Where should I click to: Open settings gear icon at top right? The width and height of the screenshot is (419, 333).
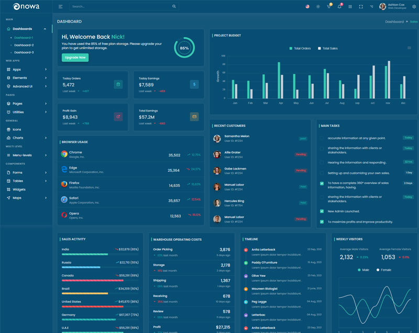pyautogui.click(x=414, y=7)
